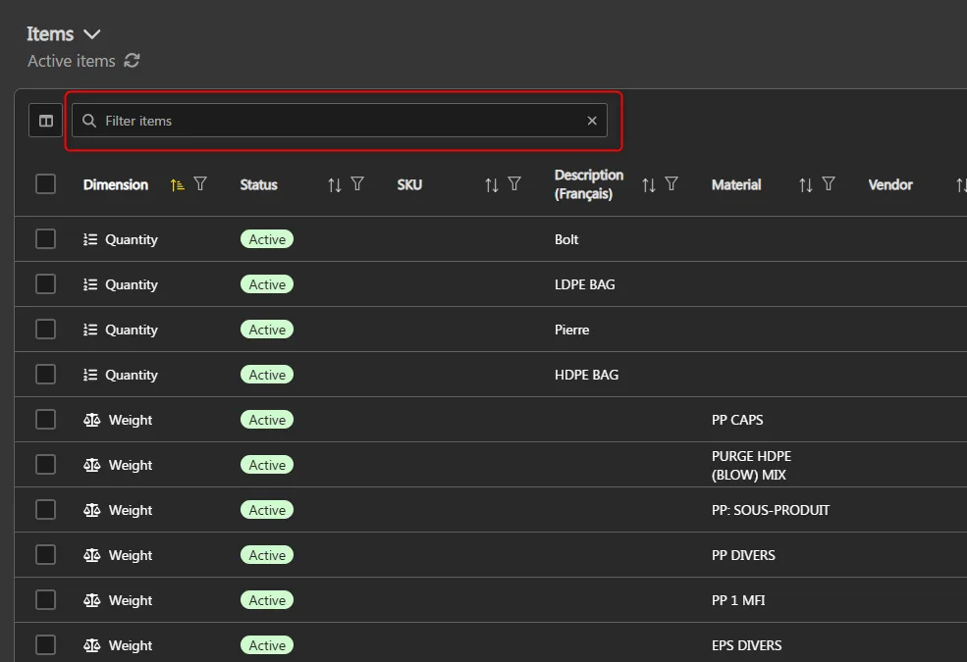The width and height of the screenshot is (967, 662).
Task: Open the Status column filter
Action: tap(357, 184)
